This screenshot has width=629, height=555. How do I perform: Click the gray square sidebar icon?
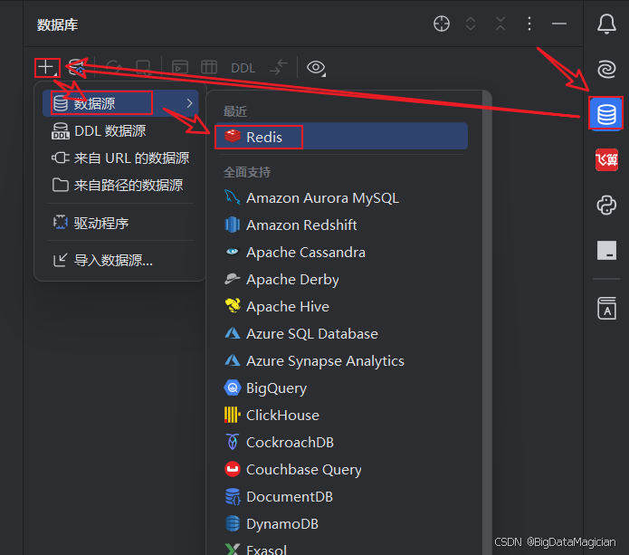click(606, 251)
